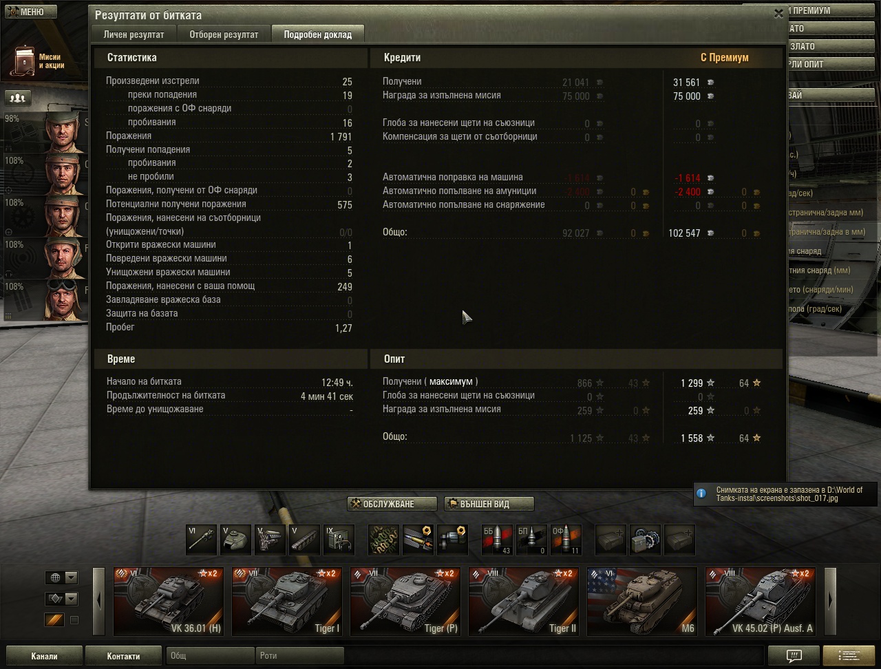Screen dimensions: 881x669
Task: Expand the vehicle type filter dropdown
Action: tap(61, 599)
